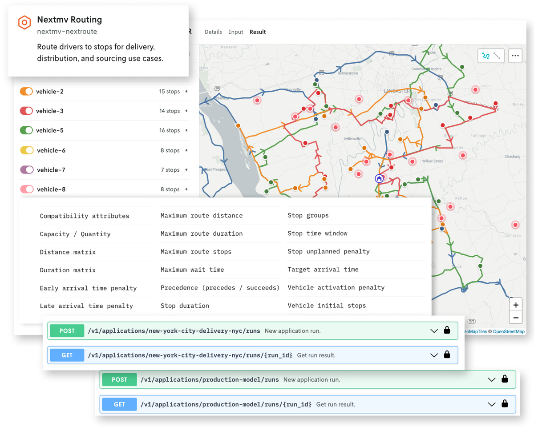
Task: Click a highlighted red stop marker near Willow Street
Action: point(413,161)
